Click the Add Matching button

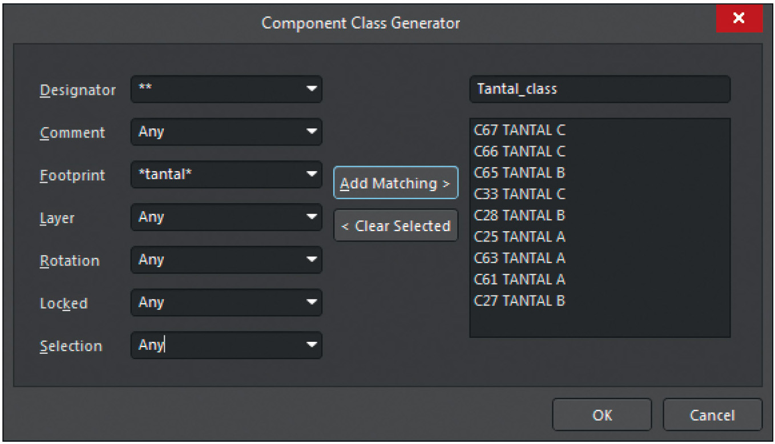(x=395, y=183)
